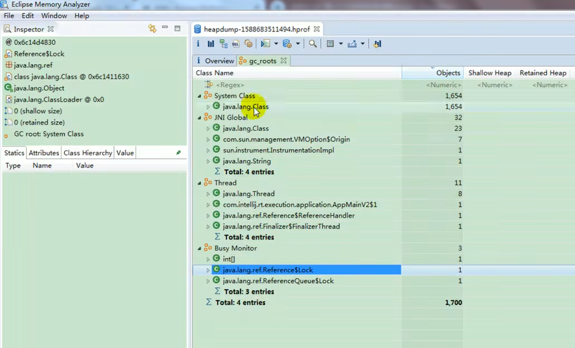This screenshot has width=575, height=348.
Task: Open the reports dropdown arrow
Action: (276, 44)
